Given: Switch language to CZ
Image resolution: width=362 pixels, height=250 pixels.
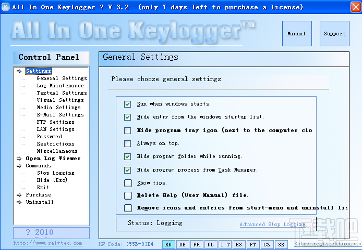Looking at the screenshot, I should (267, 244).
